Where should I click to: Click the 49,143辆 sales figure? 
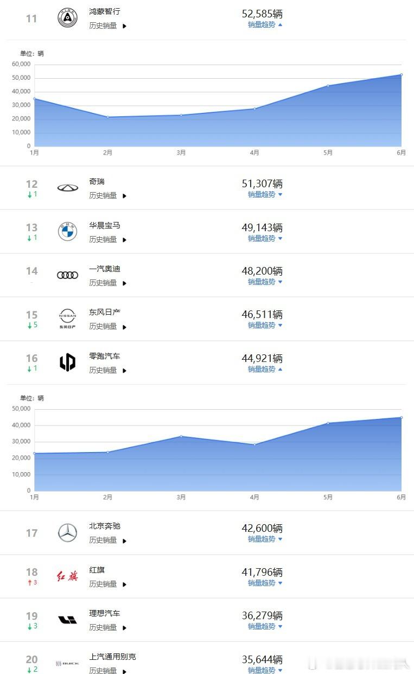tap(262, 227)
